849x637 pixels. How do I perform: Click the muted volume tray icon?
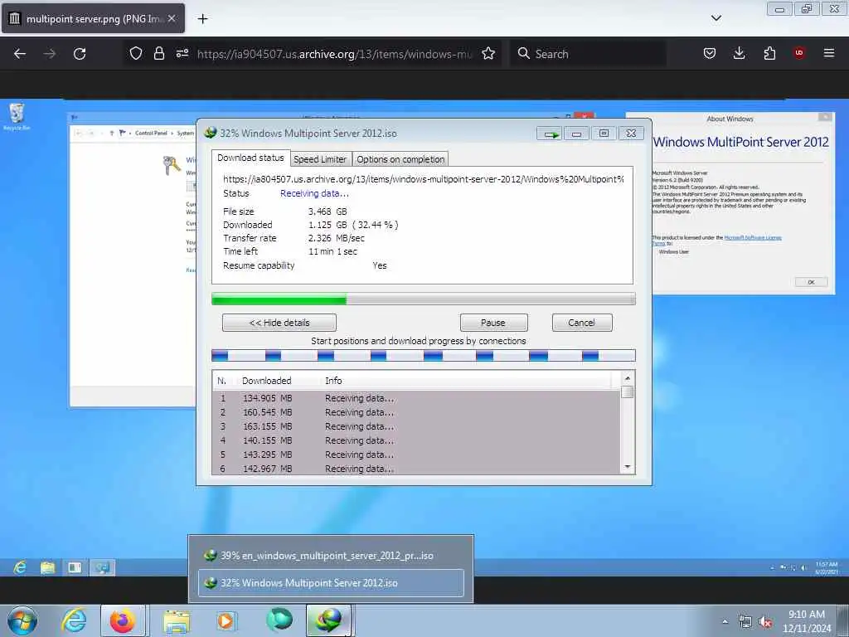(x=765, y=622)
